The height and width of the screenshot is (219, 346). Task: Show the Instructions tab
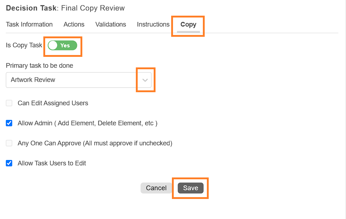click(153, 24)
